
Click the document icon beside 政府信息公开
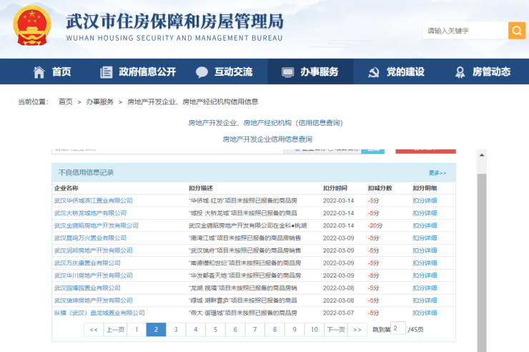coord(107,72)
